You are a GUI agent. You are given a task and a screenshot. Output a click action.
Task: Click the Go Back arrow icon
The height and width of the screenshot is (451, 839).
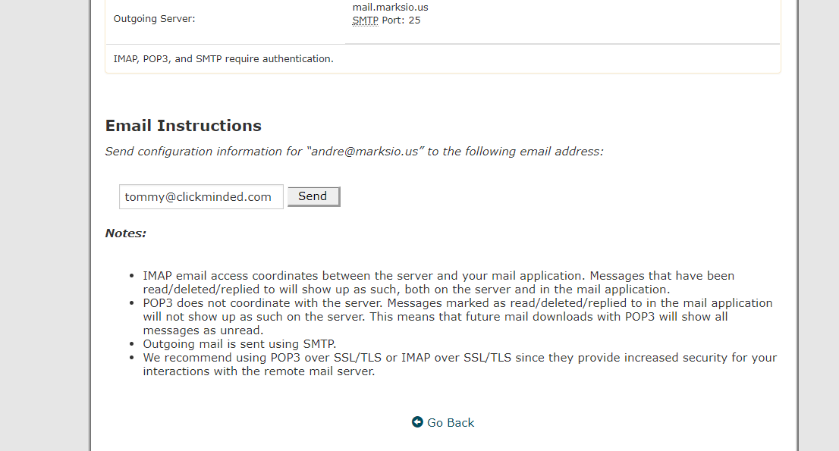pyautogui.click(x=417, y=422)
